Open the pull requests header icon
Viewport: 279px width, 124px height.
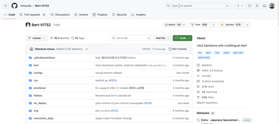[257, 6]
